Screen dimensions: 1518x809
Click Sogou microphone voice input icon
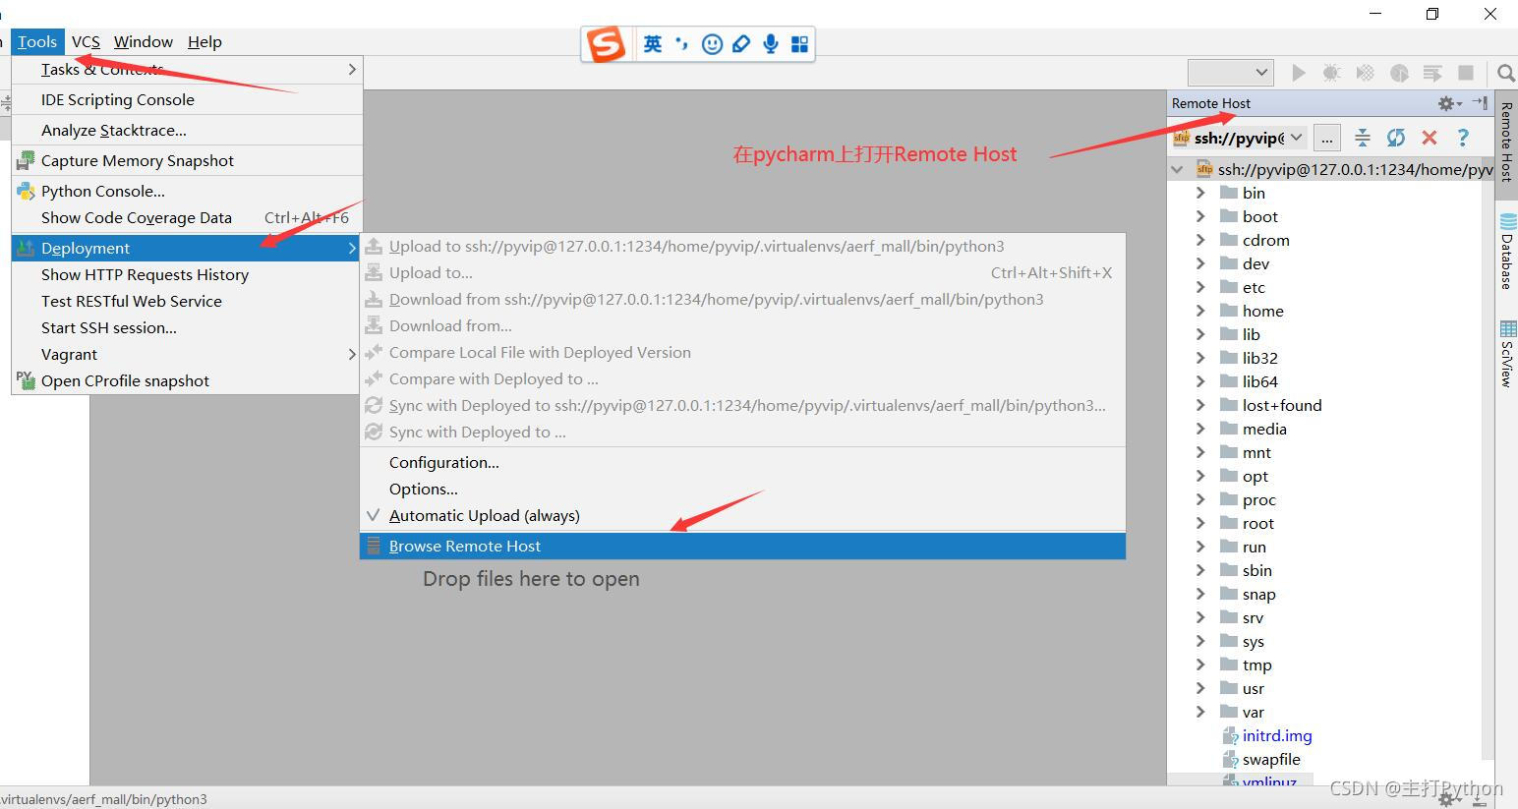(771, 44)
